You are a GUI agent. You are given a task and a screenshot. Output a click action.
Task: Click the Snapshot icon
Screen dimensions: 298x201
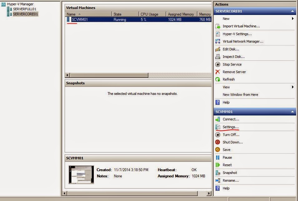218,173
